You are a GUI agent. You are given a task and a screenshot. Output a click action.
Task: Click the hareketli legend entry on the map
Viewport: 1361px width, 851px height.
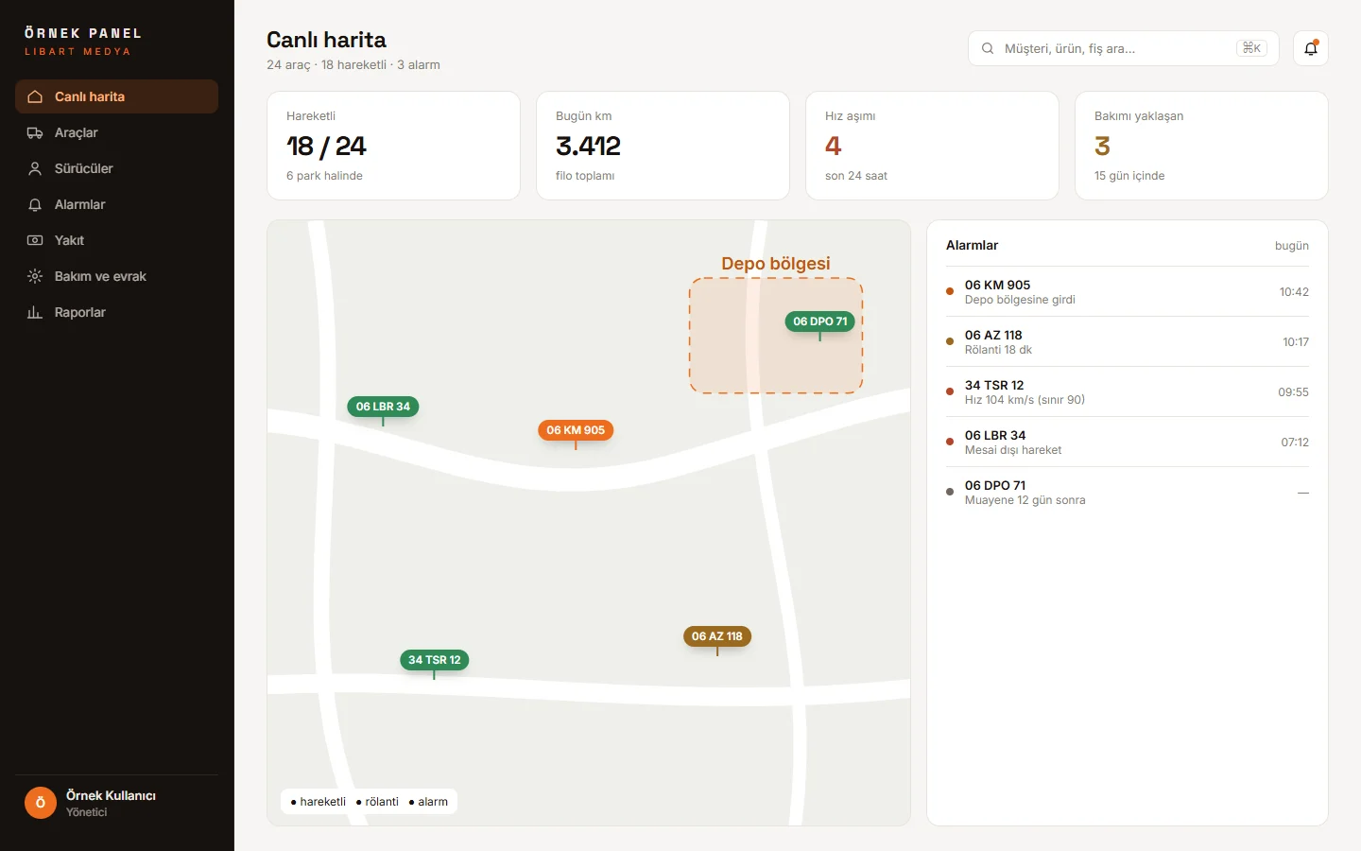(x=319, y=802)
